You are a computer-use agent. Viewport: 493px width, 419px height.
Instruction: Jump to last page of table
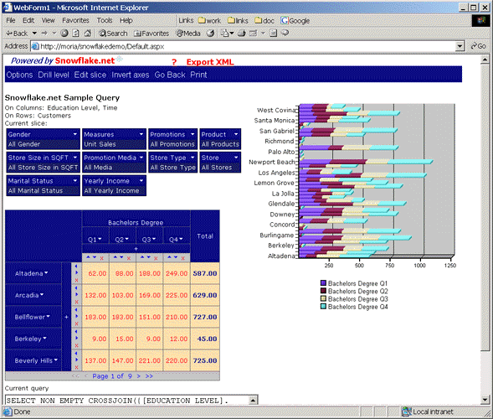pyautogui.click(x=149, y=376)
